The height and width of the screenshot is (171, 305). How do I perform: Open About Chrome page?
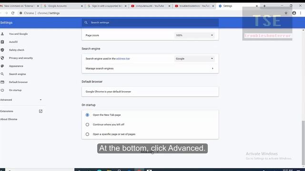[x=9, y=119]
